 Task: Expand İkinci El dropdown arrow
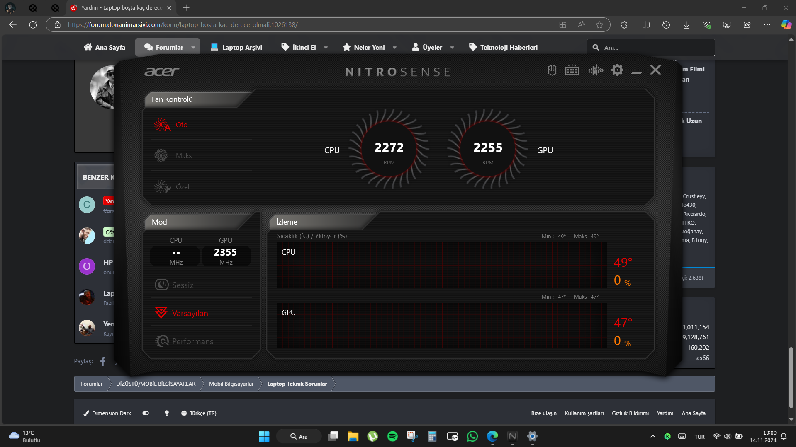click(x=326, y=48)
